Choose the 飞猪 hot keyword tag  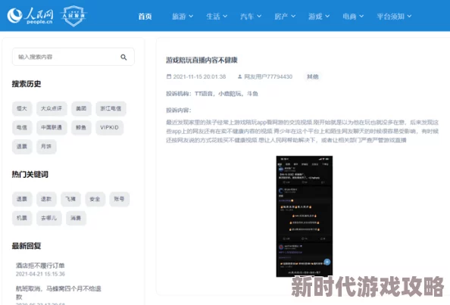click(70, 199)
